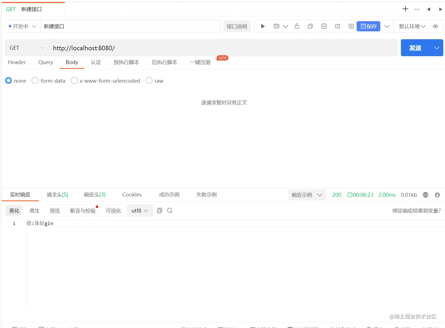
Task: Click the lock icon in the toolbar
Action: (x=297, y=26)
